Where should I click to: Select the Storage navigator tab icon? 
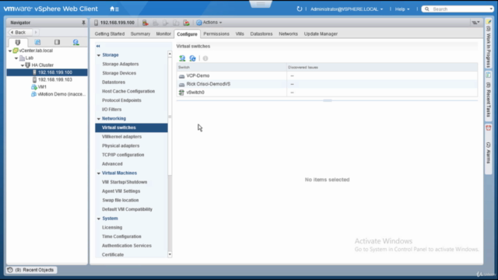point(57,42)
